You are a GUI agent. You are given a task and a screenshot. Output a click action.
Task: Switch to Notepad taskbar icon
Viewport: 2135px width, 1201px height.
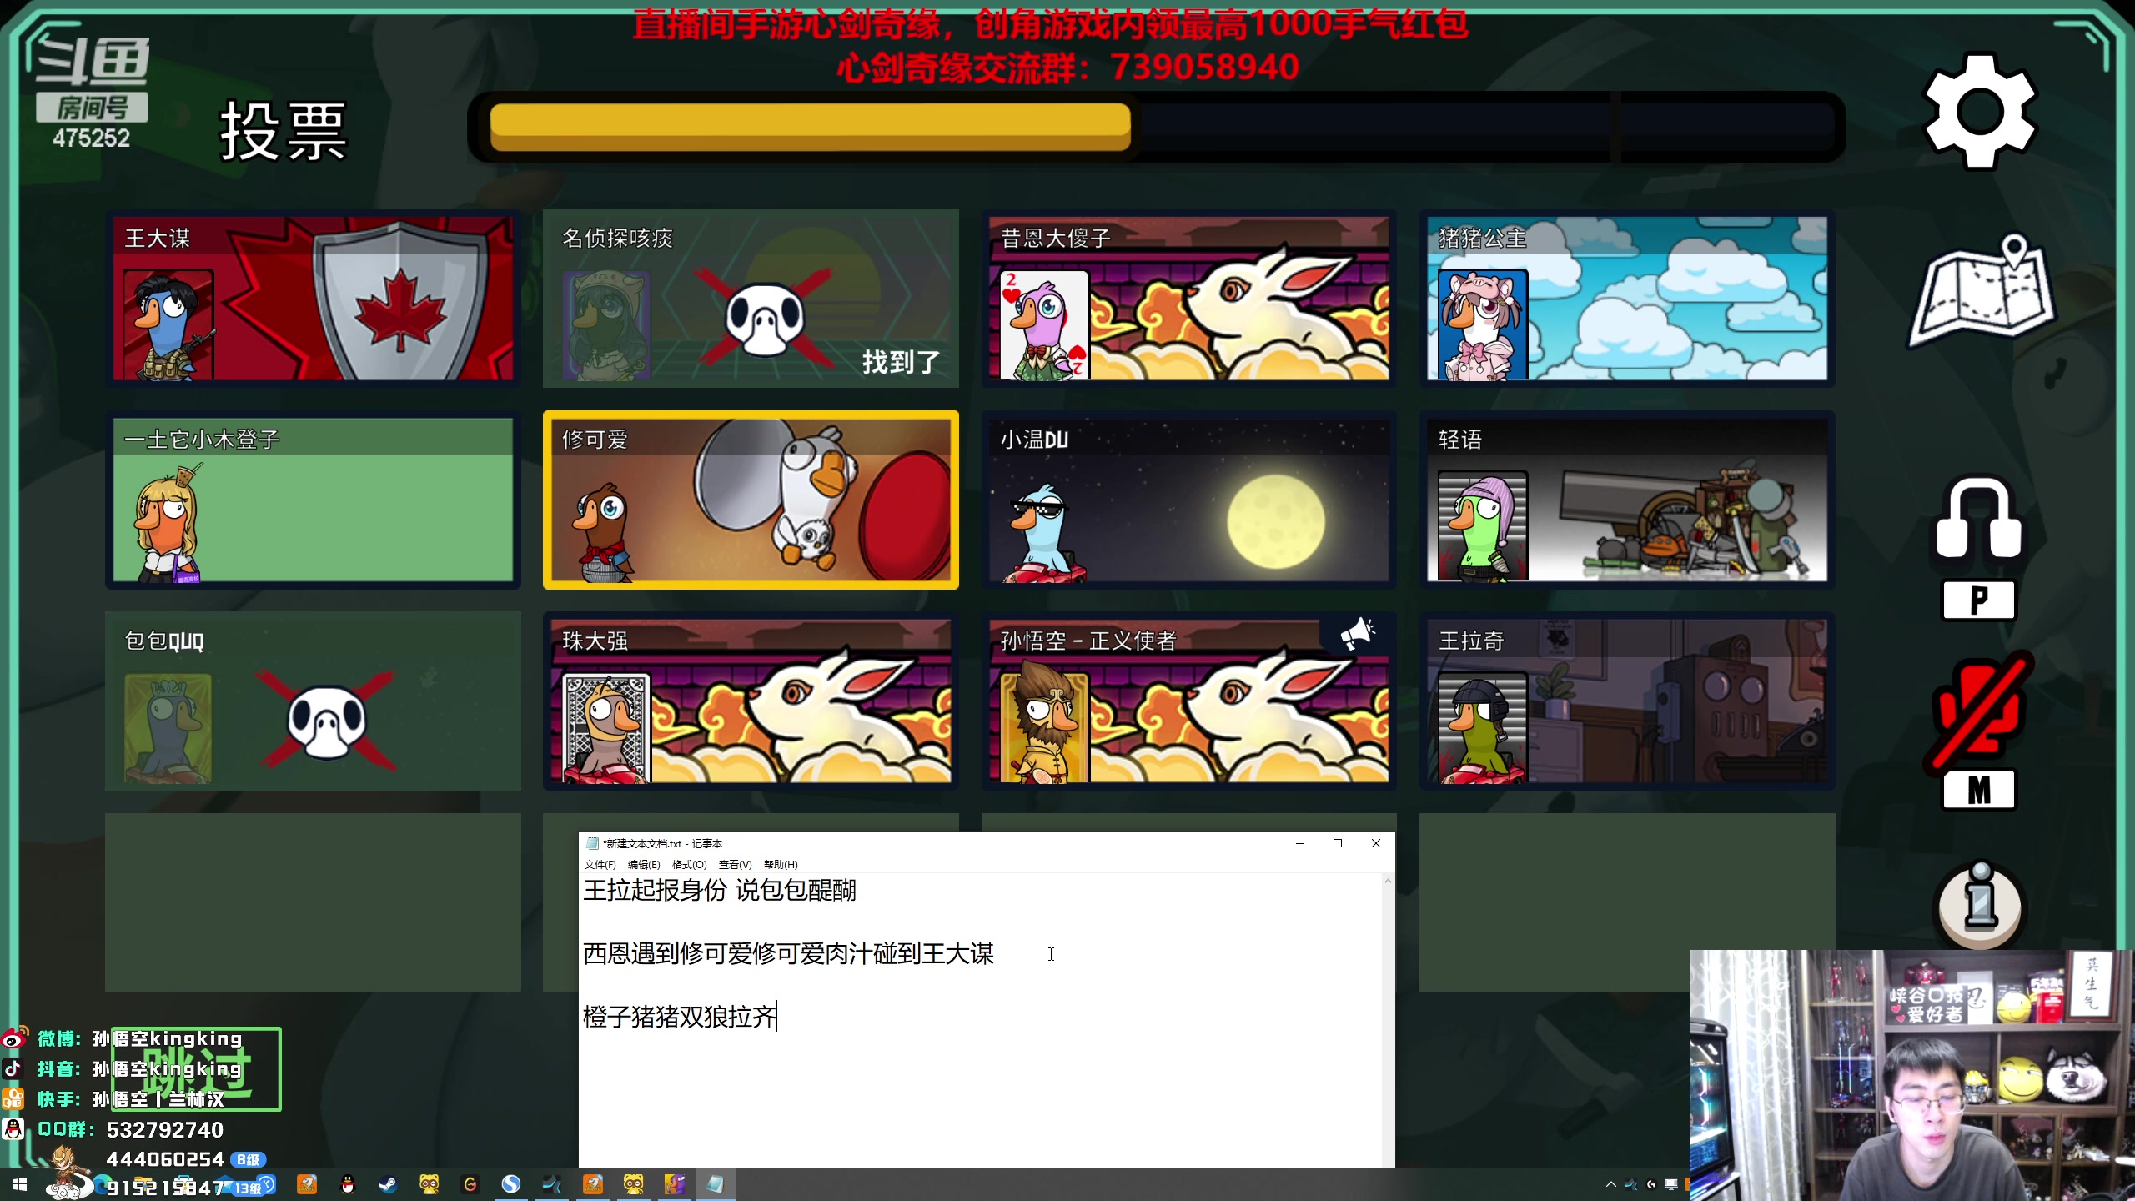pyautogui.click(x=716, y=1184)
